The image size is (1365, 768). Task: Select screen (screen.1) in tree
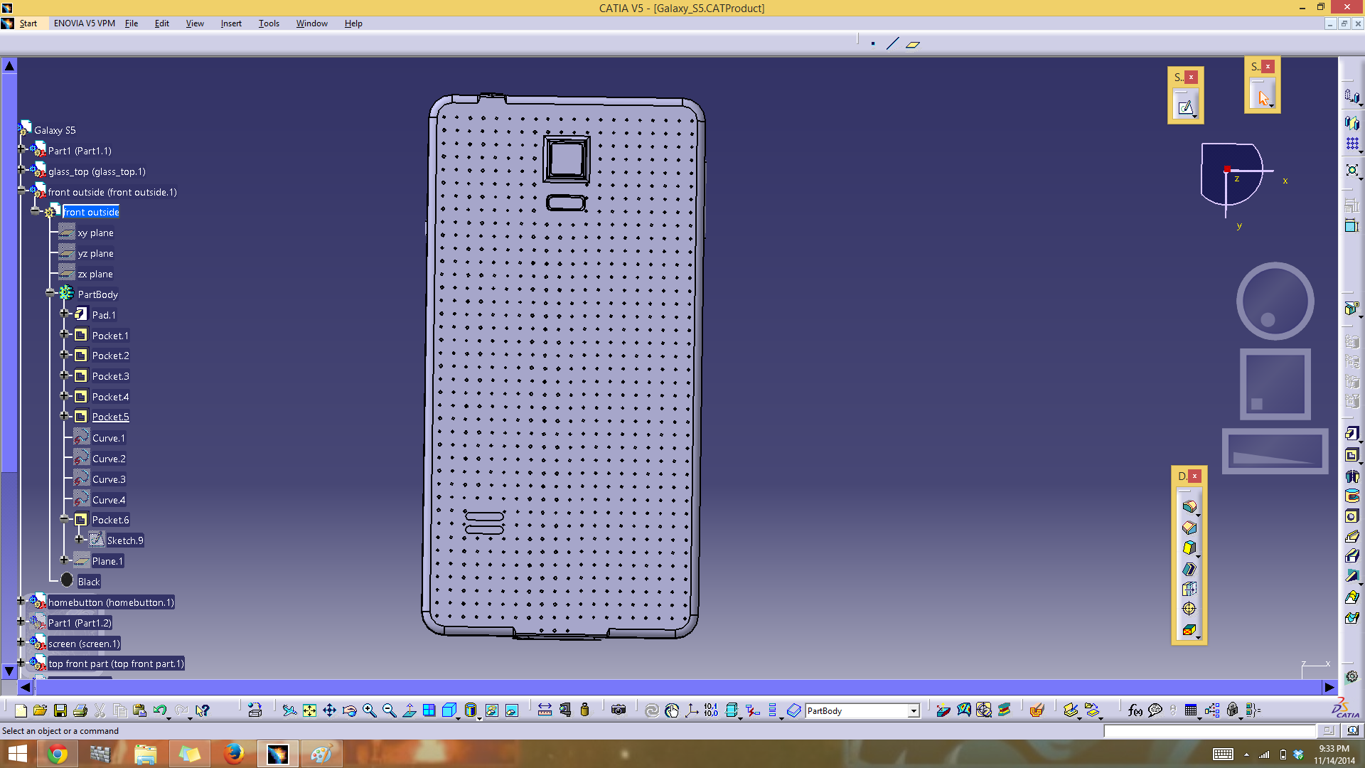[84, 644]
